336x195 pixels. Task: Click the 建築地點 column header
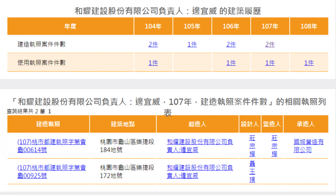[x=123, y=124]
